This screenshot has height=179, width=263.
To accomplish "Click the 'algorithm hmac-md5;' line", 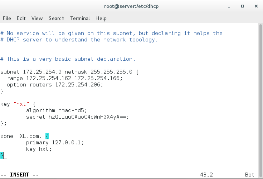I will tap(57, 110).
